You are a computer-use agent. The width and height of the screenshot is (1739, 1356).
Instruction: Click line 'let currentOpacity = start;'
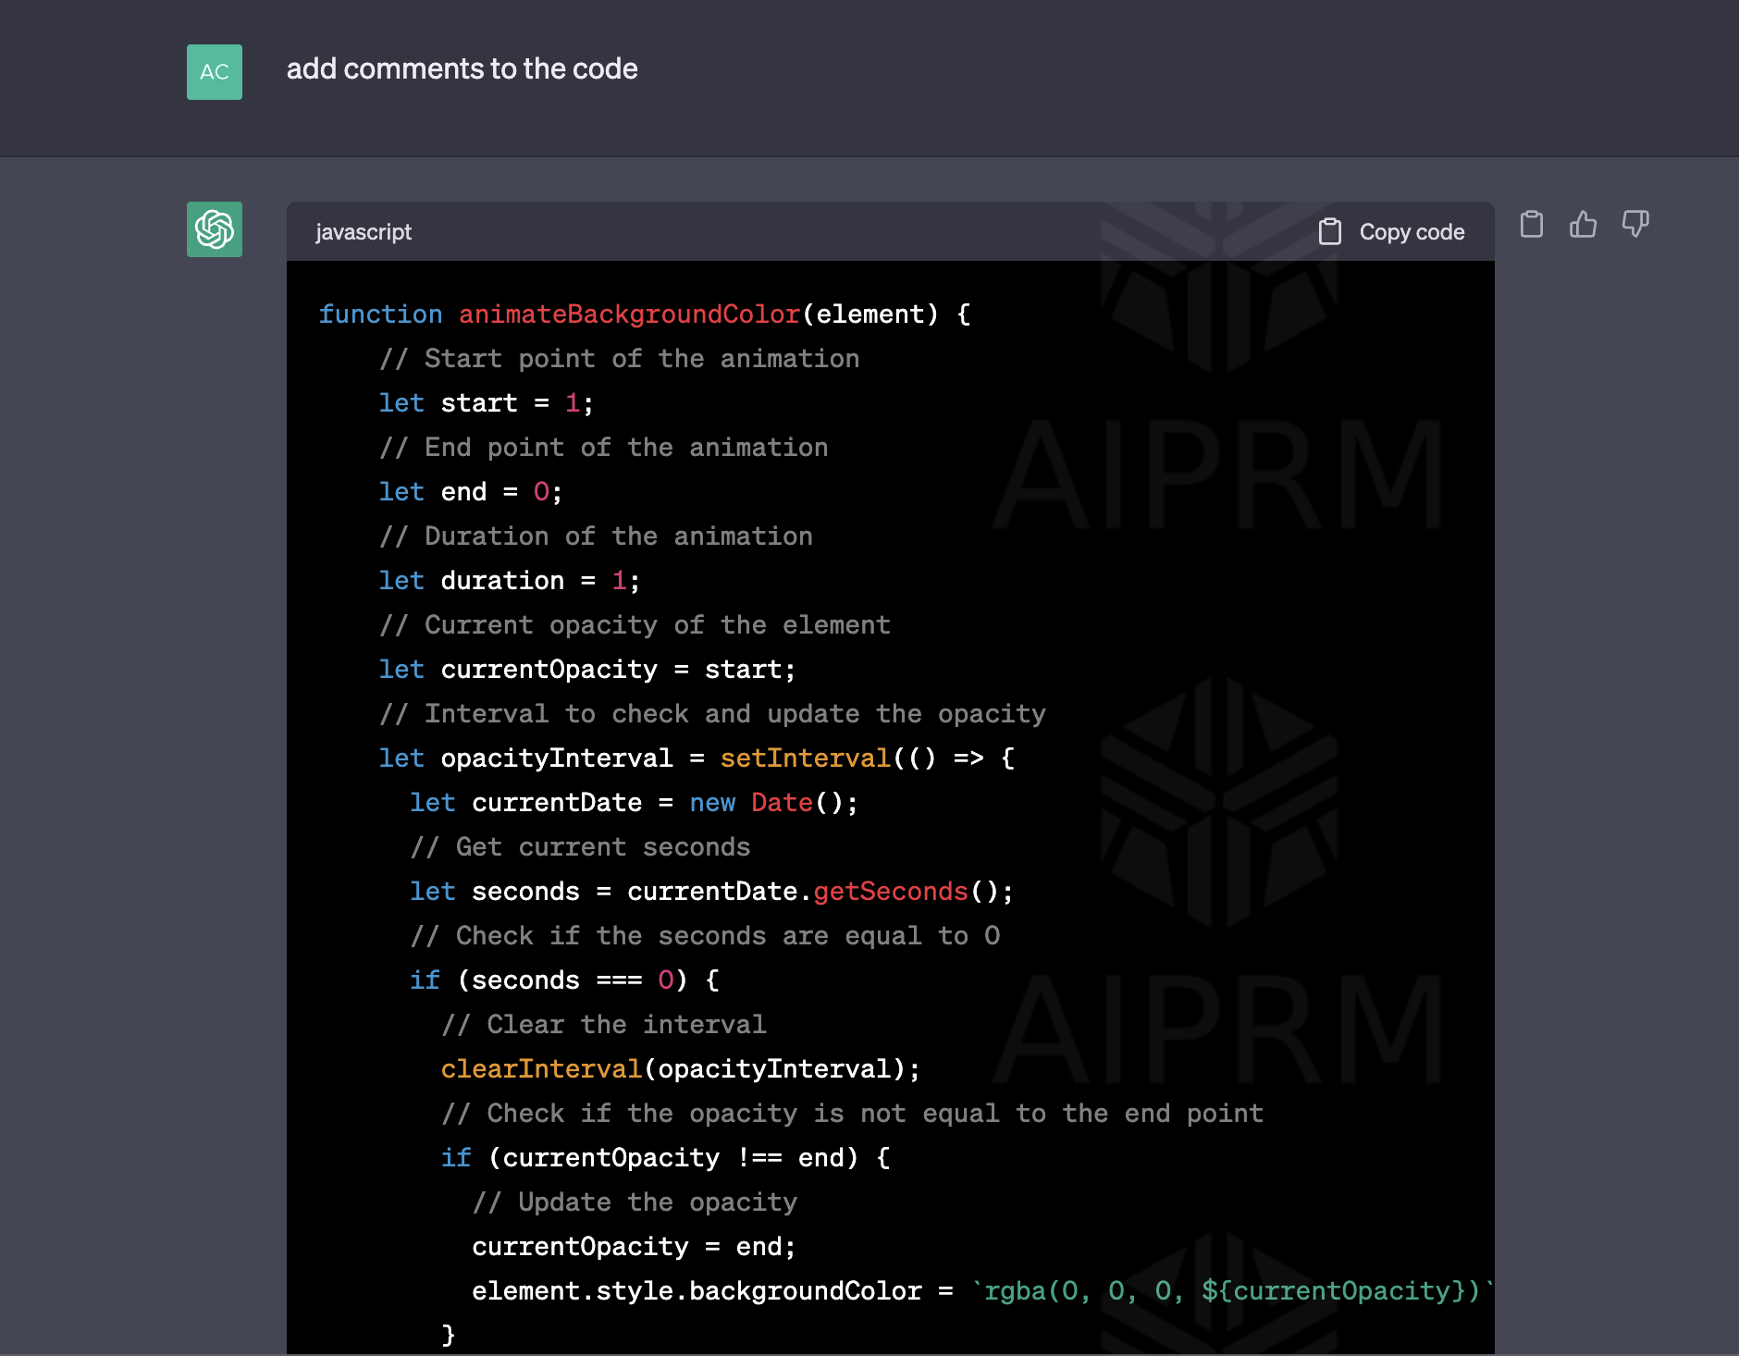tap(587, 670)
